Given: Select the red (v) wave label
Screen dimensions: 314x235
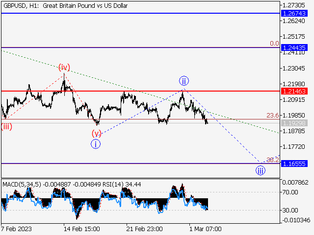Looking at the screenshot, I should coord(97,133).
